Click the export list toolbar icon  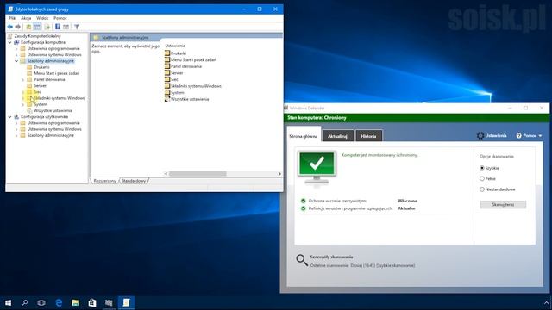pos(47,27)
